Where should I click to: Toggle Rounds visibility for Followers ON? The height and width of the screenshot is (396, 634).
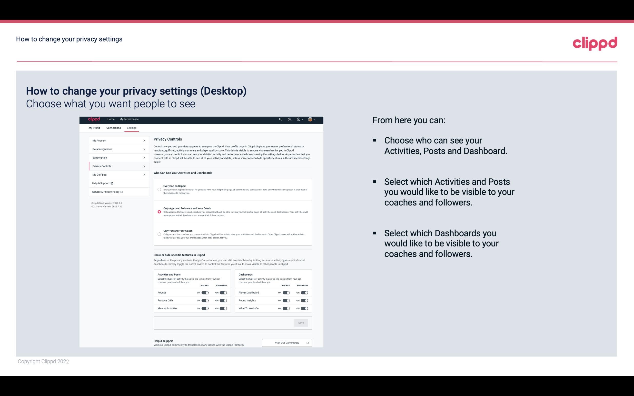coord(223,292)
